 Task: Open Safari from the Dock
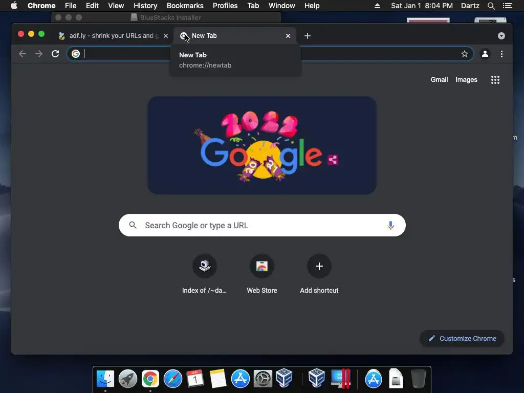pyautogui.click(x=173, y=379)
